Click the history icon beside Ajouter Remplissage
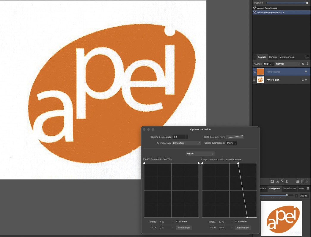This screenshot has width=311, height=237. 255,8
